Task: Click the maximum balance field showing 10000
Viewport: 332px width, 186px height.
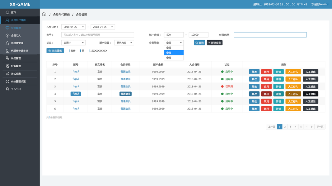Action: (199, 35)
